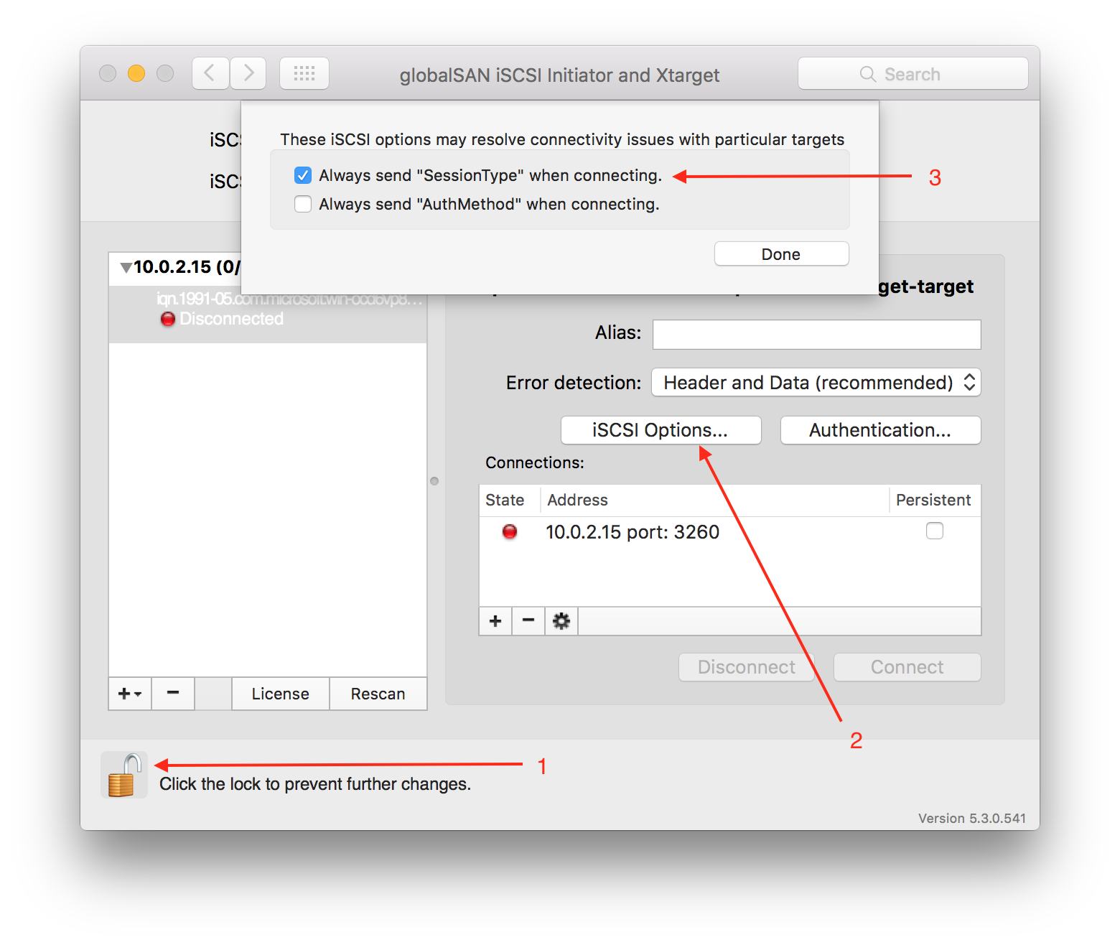Focus the Search field
The height and width of the screenshot is (945, 1120).
913,74
